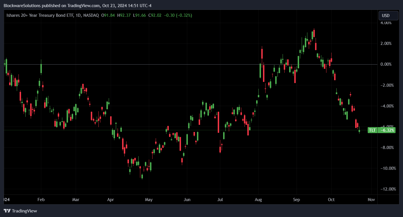This screenshot has height=217, width=403.
Task: Click the Nov label on time axis
Action: [371, 200]
